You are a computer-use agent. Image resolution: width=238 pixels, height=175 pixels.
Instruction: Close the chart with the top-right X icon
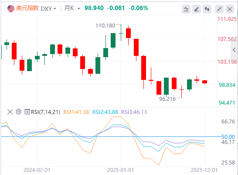[x=230, y=9]
